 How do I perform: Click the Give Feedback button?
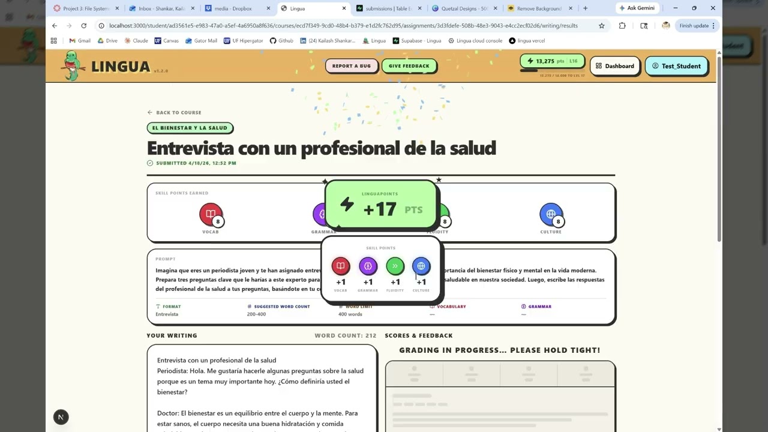point(409,66)
